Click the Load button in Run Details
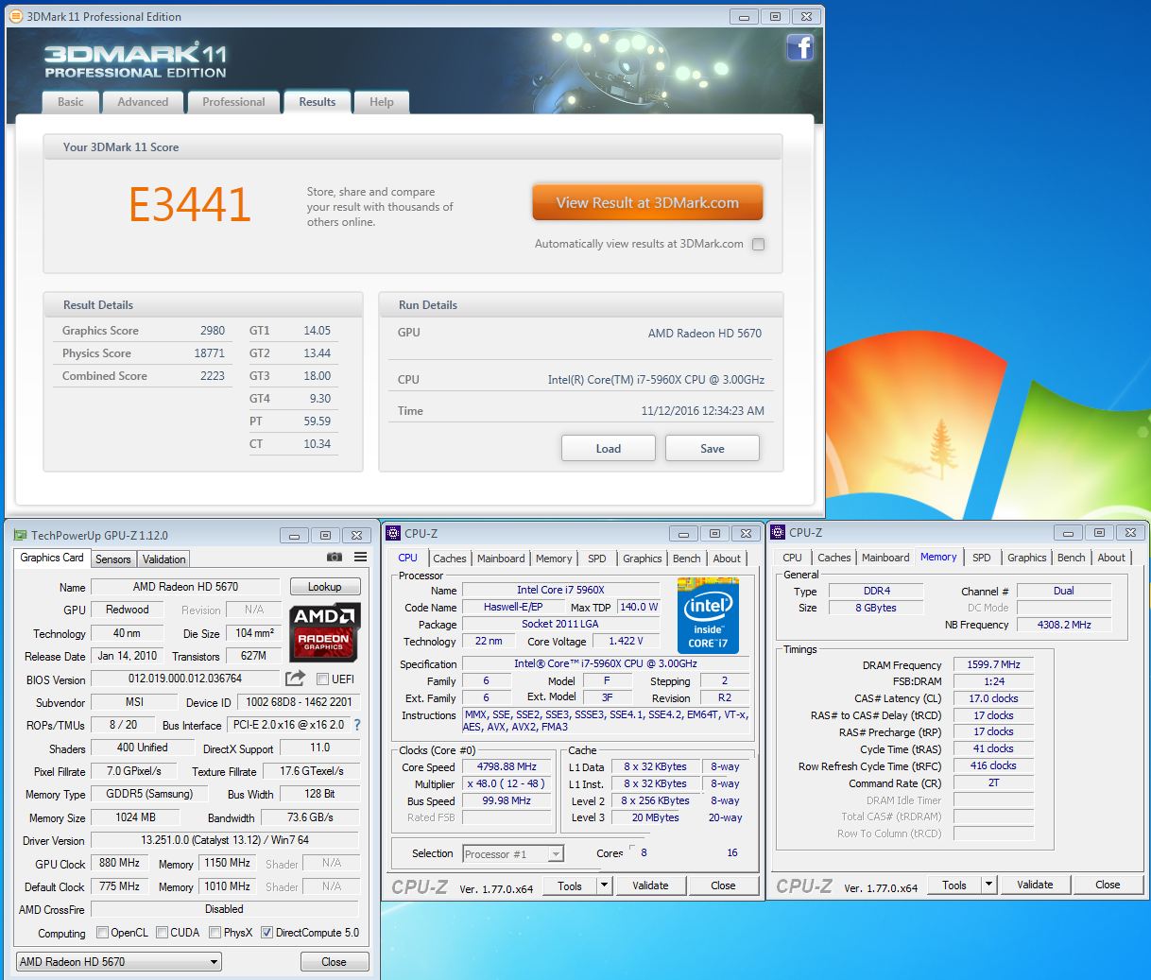 [x=609, y=448]
